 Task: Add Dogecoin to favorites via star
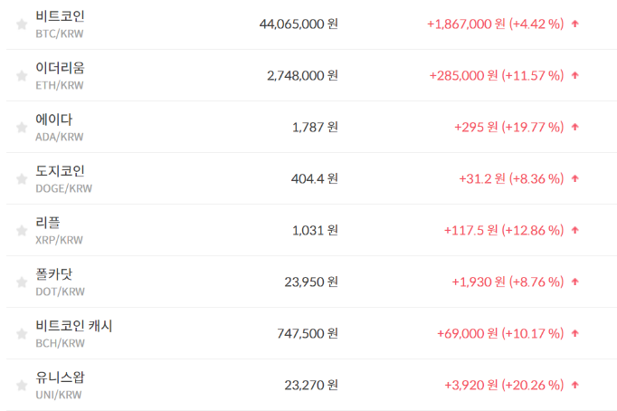point(22,179)
